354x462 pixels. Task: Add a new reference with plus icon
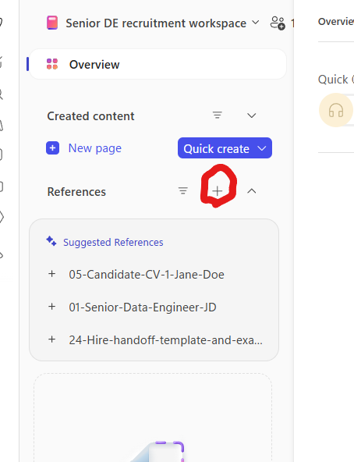click(x=218, y=191)
